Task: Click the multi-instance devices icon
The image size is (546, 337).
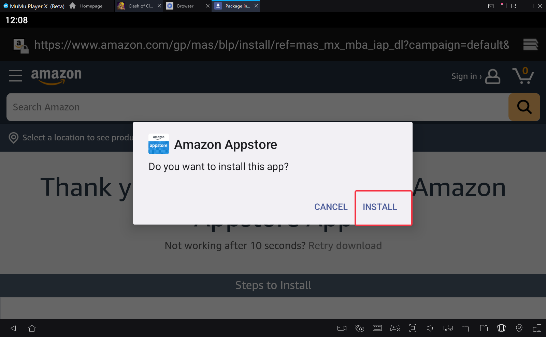Action: click(537, 328)
